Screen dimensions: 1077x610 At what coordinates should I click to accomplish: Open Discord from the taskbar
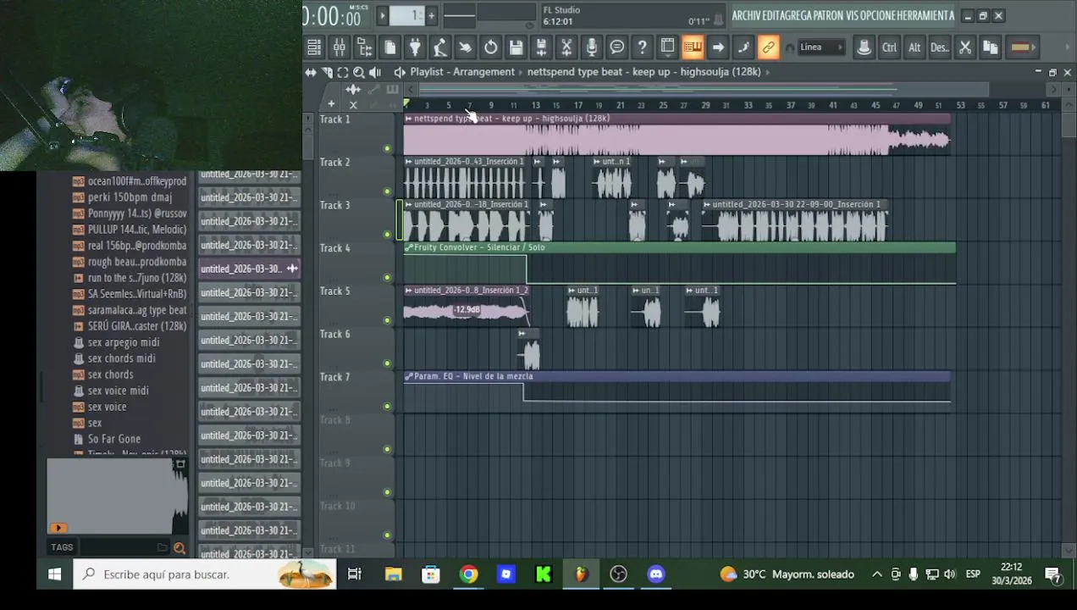[x=656, y=574]
